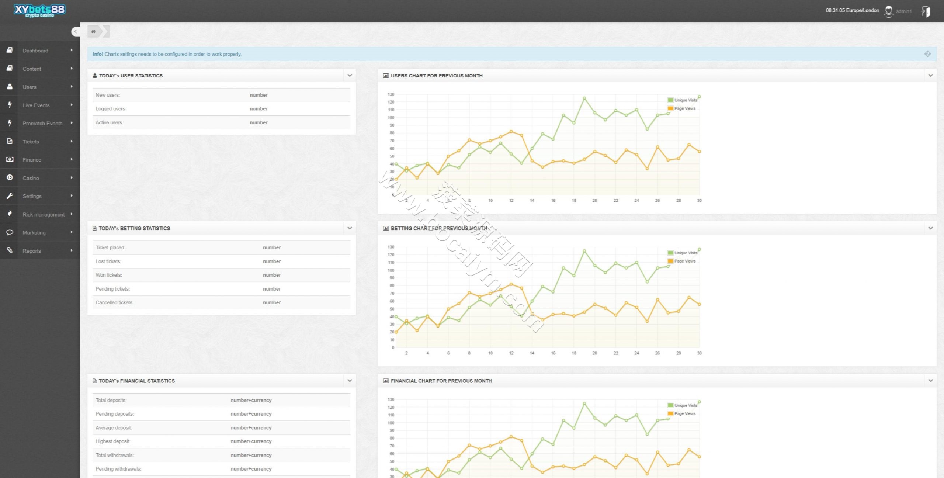This screenshot has width=944, height=478.
Task: Collapse the Today's Financial Statistics panel
Action: click(350, 380)
